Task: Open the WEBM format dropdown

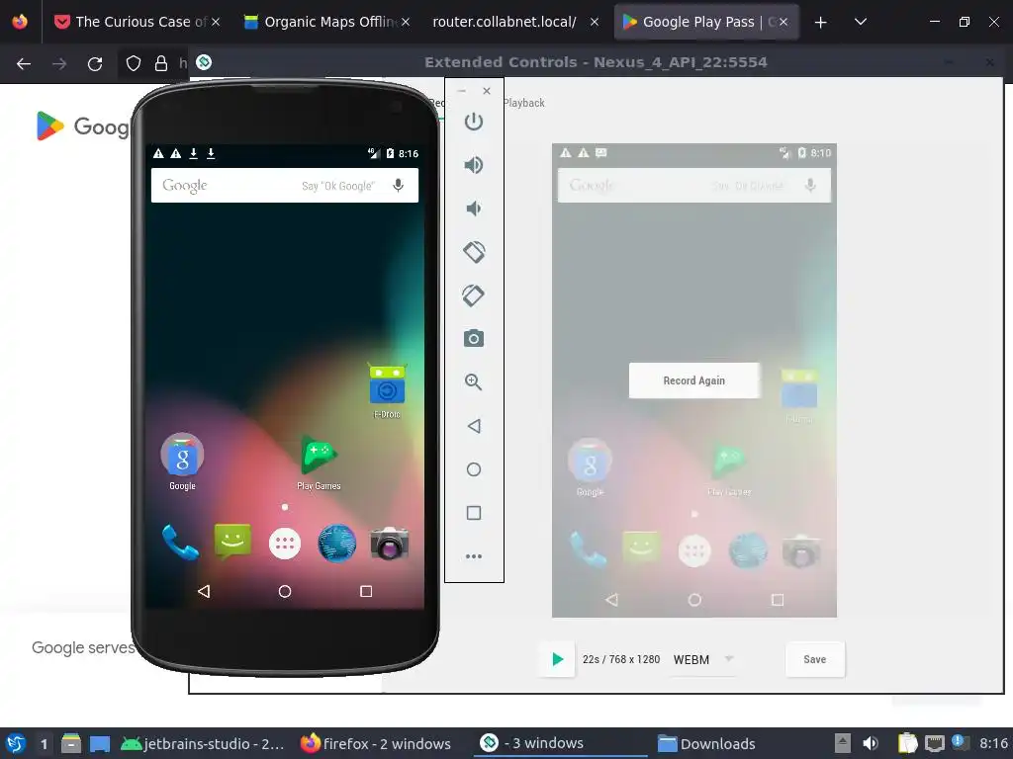Action: point(703,659)
